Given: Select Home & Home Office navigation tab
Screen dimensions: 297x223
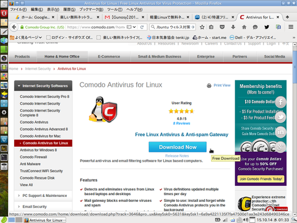Looking at the screenshot, I should 62,56.
